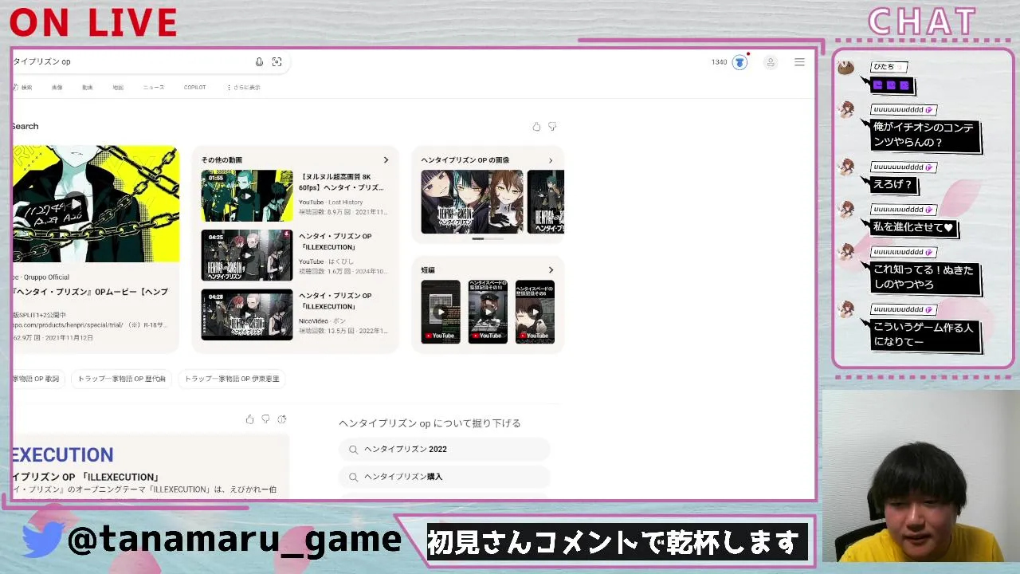
Task: Play the middle 短編 YouTube short
Action: coord(488,312)
